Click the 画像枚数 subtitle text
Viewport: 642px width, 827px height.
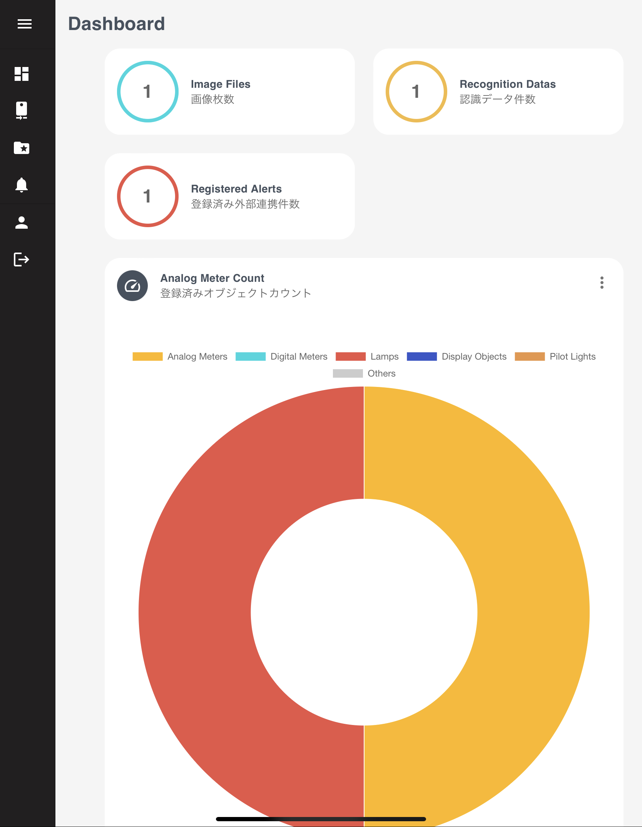pos(212,99)
